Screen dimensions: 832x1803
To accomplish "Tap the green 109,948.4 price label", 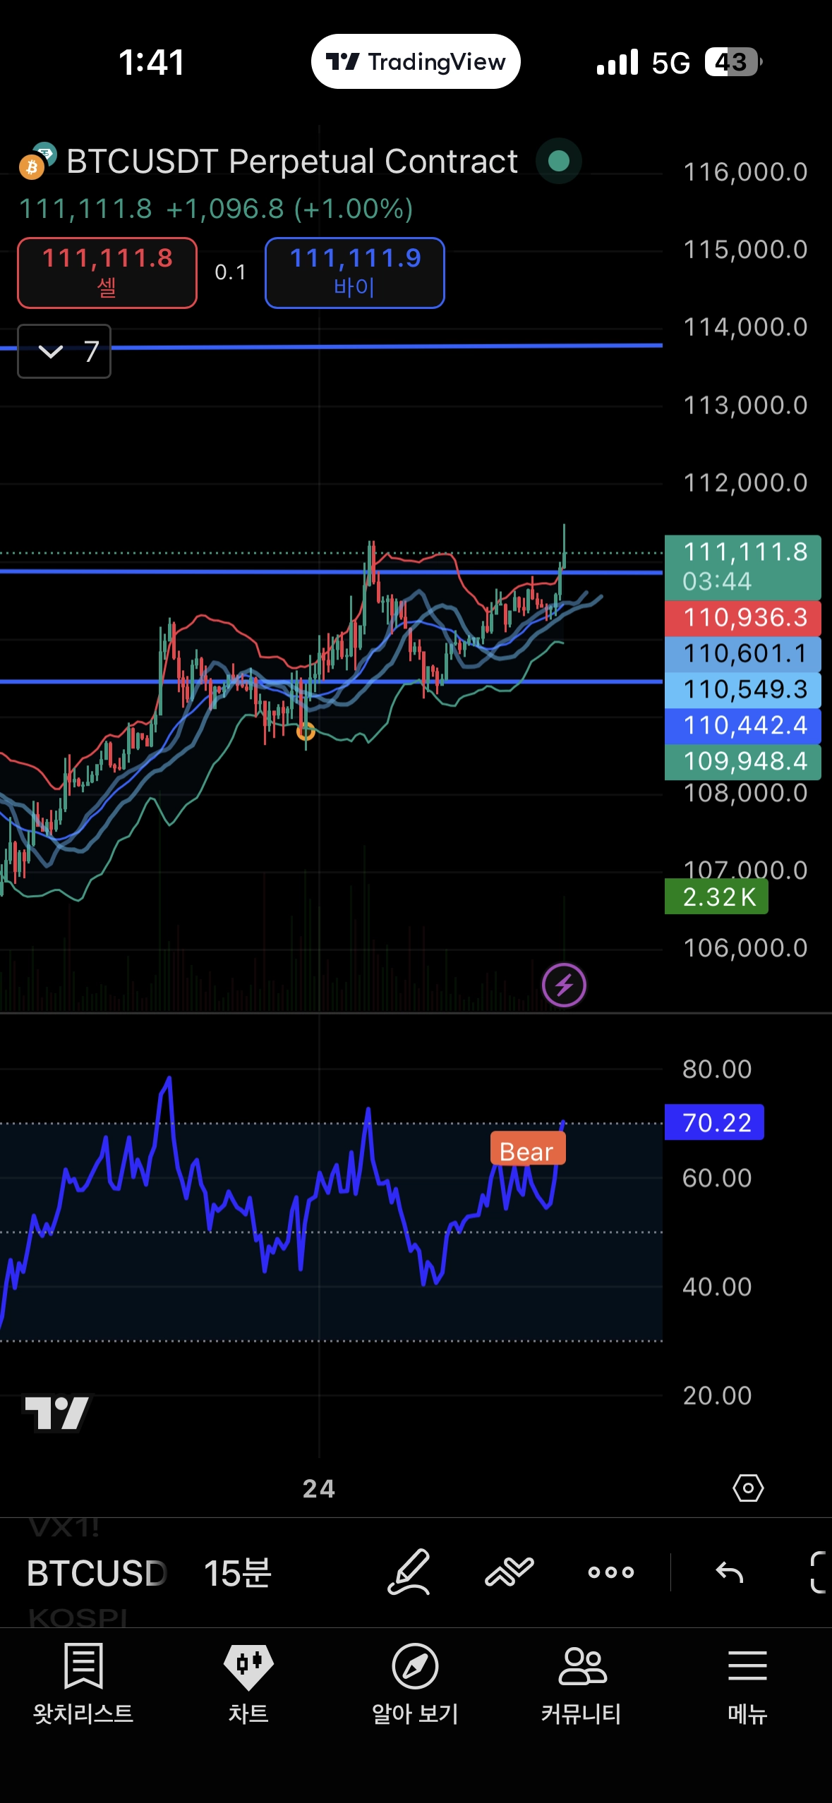I will pyautogui.click(x=743, y=762).
